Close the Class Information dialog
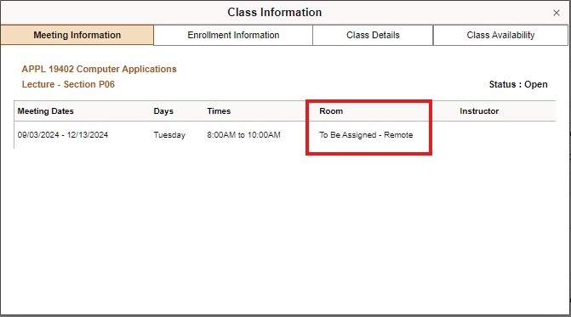Viewport: 571px width, 317px height. click(556, 13)
